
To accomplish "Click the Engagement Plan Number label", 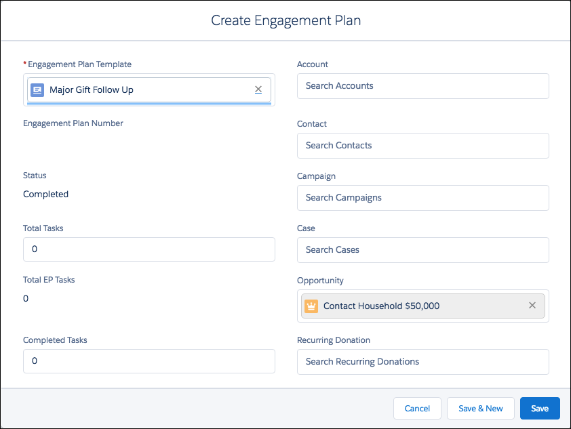I will (73, 123).
